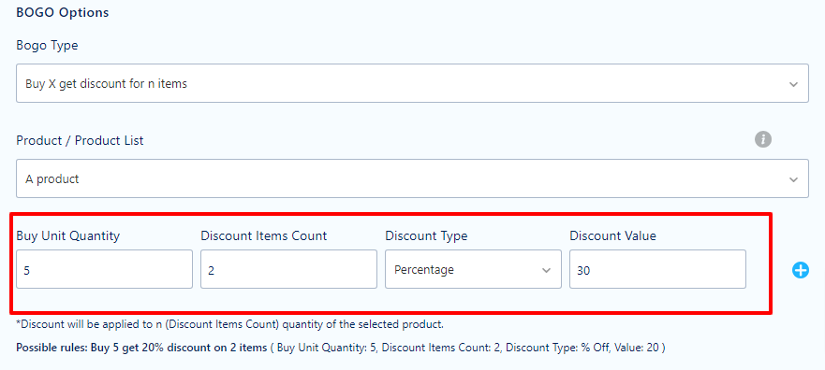Click the Discount Value input field

pos(657,269)
